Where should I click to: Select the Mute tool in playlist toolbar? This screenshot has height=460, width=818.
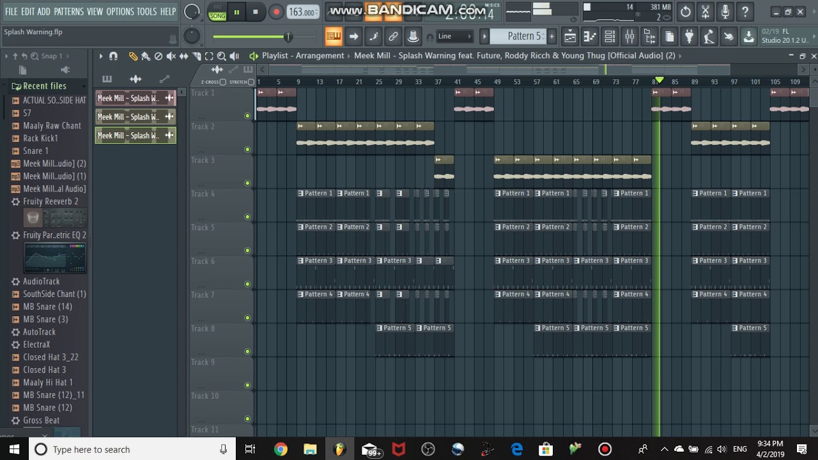click(x=171, y=56)
